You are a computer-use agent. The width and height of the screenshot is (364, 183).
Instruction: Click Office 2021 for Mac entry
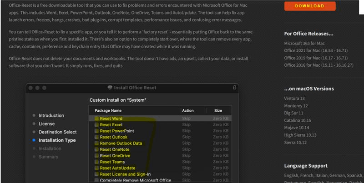(x=316, y=50)
